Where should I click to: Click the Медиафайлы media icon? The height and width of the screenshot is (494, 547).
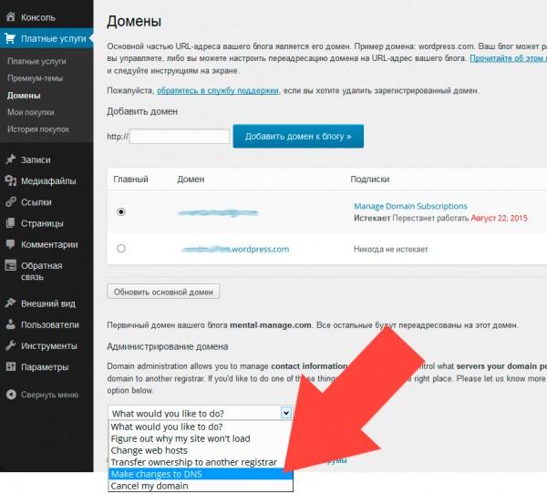click(x=10, y=180)
